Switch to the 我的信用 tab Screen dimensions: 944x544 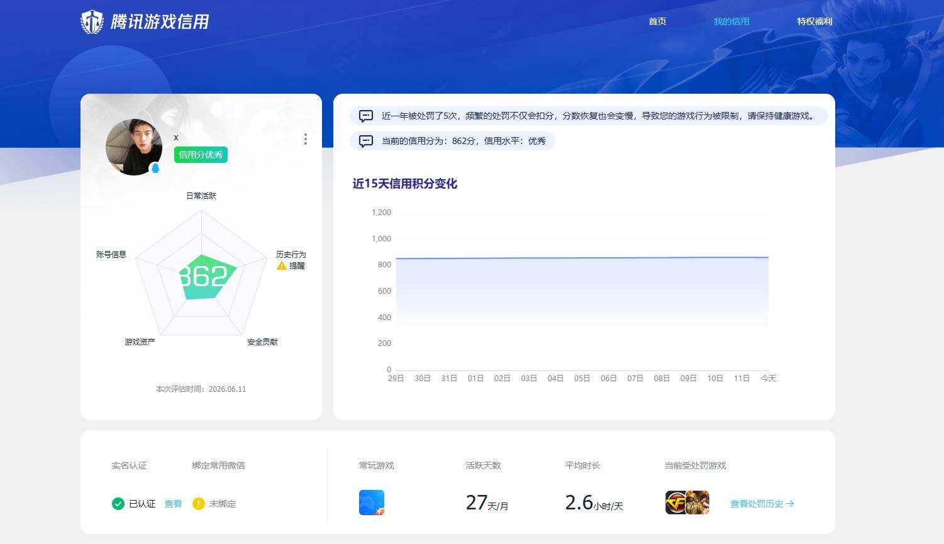click(731, 21)
